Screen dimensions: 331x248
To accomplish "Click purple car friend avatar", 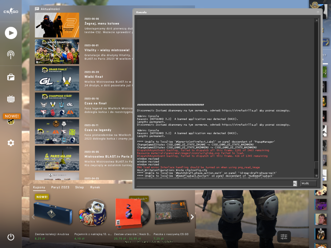I will point(321,205).
